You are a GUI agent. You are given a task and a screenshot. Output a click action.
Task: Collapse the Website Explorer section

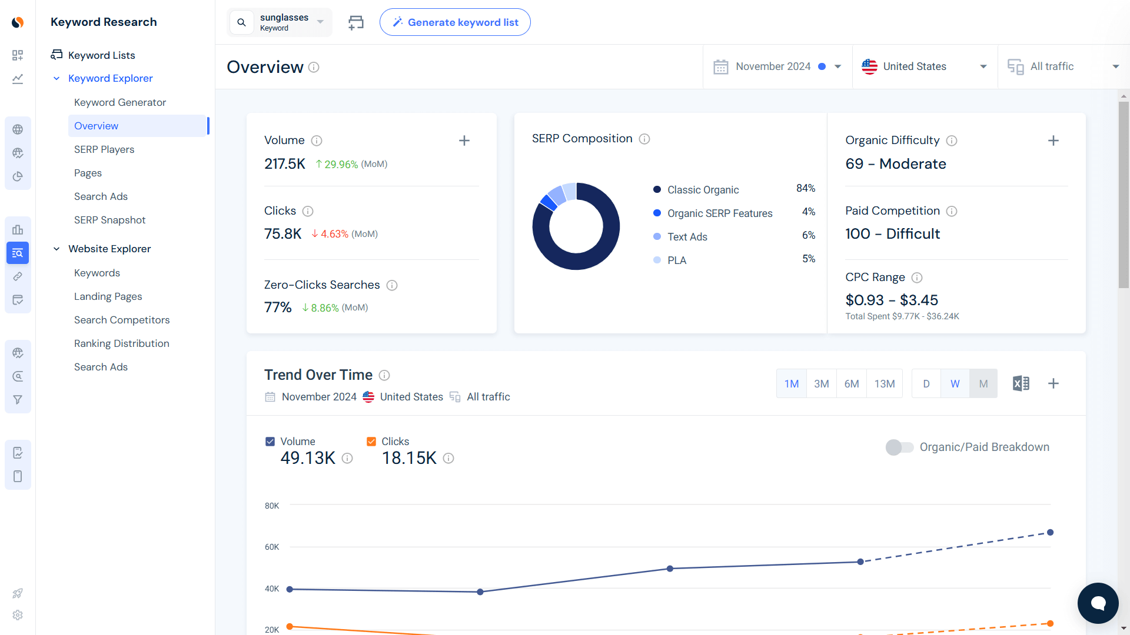click(x=56, y=249)
